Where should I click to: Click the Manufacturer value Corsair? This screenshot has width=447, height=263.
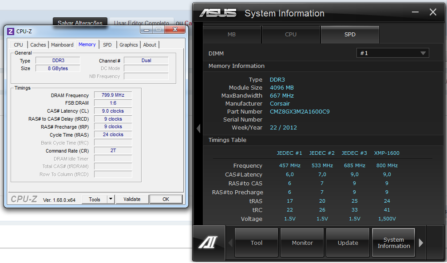tap(280, 104)
